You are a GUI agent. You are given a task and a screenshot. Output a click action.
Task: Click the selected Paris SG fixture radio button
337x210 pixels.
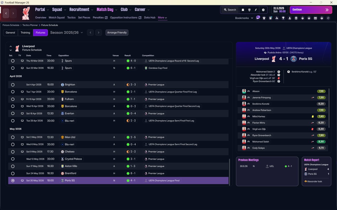click(13, 181)
